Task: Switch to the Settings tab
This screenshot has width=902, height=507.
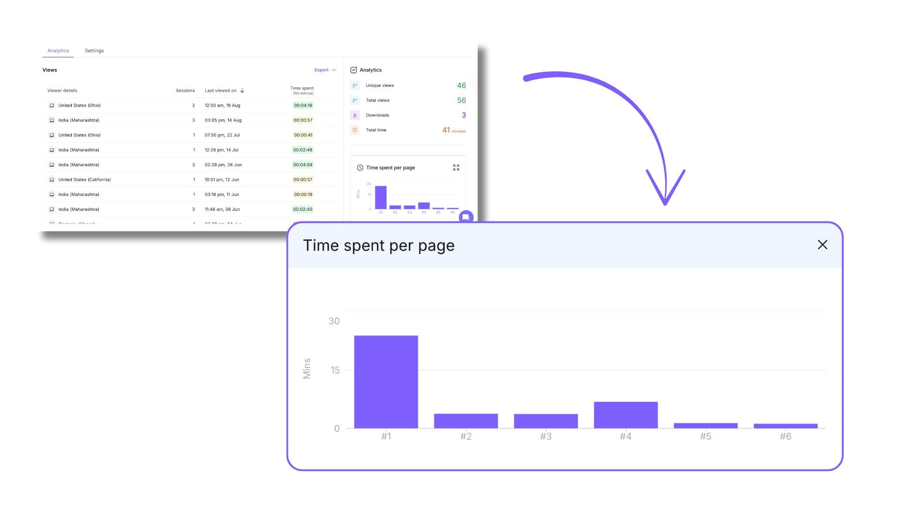Action: (x=94, y=50)
